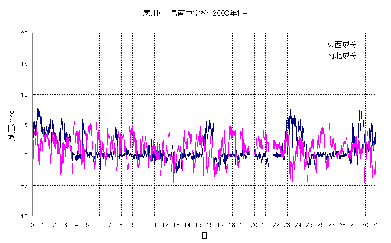
Task: Pick the x-axis day label 17
Action: [x=220, y=225]
